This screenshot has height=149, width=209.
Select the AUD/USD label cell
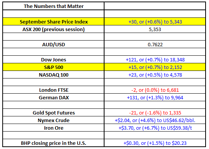[x=54, y=44]
